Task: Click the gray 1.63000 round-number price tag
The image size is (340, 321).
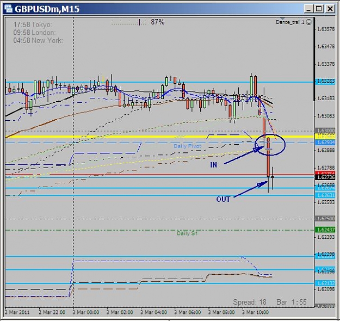Action: pos(325,131)
